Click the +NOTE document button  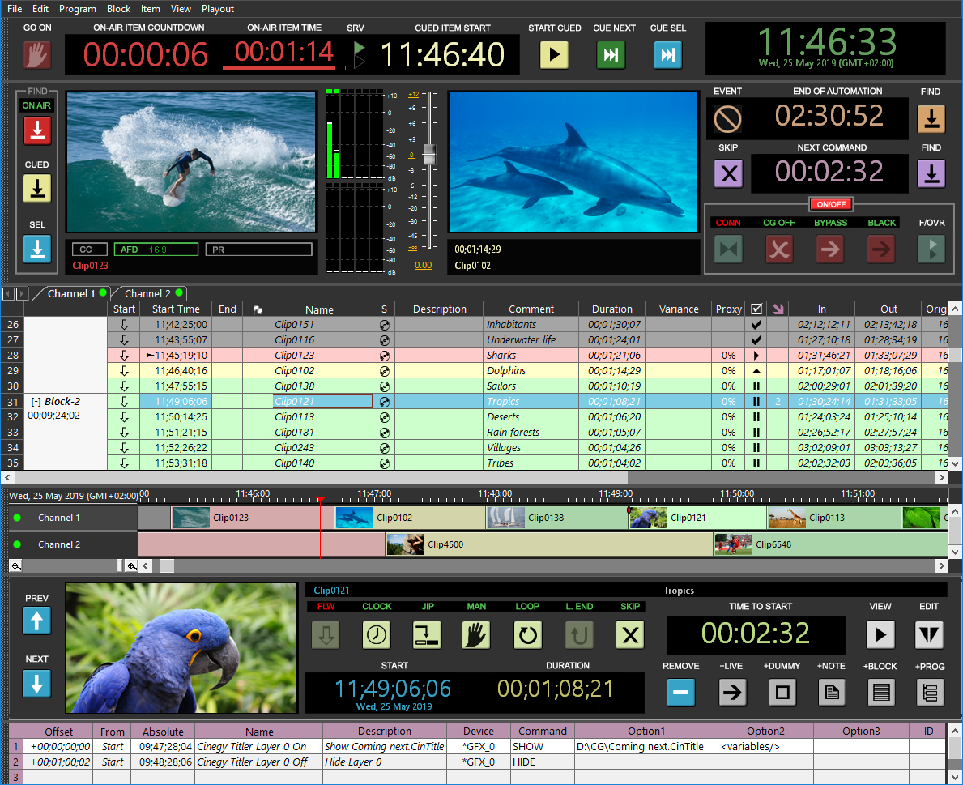tap(832, 693)
